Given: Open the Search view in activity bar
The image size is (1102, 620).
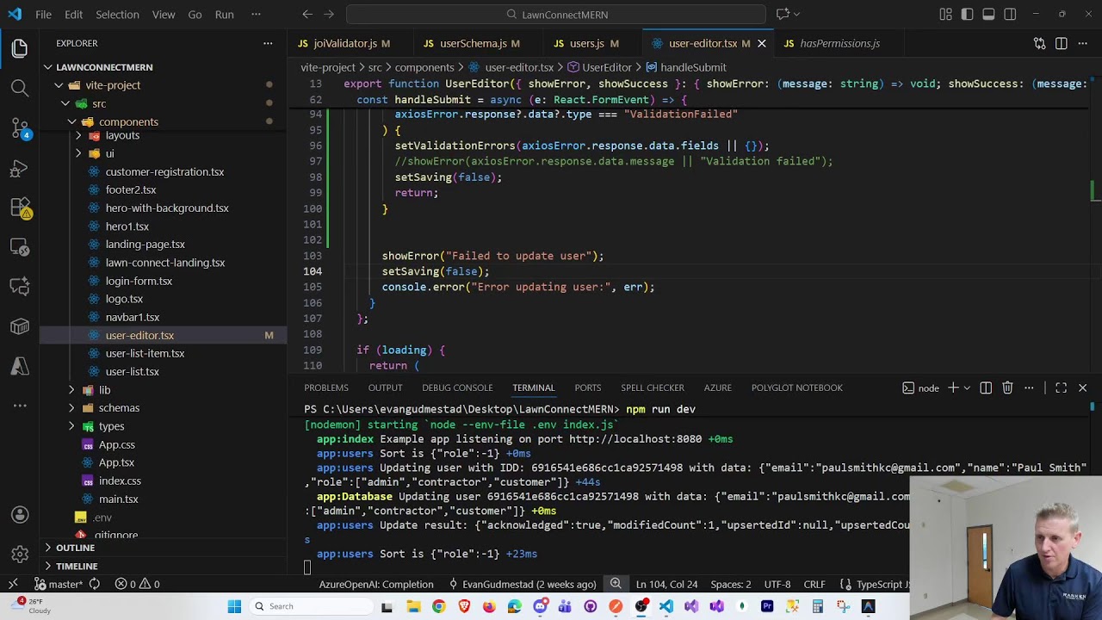Looking at the screenshot, I should click(x=20, y=88).
